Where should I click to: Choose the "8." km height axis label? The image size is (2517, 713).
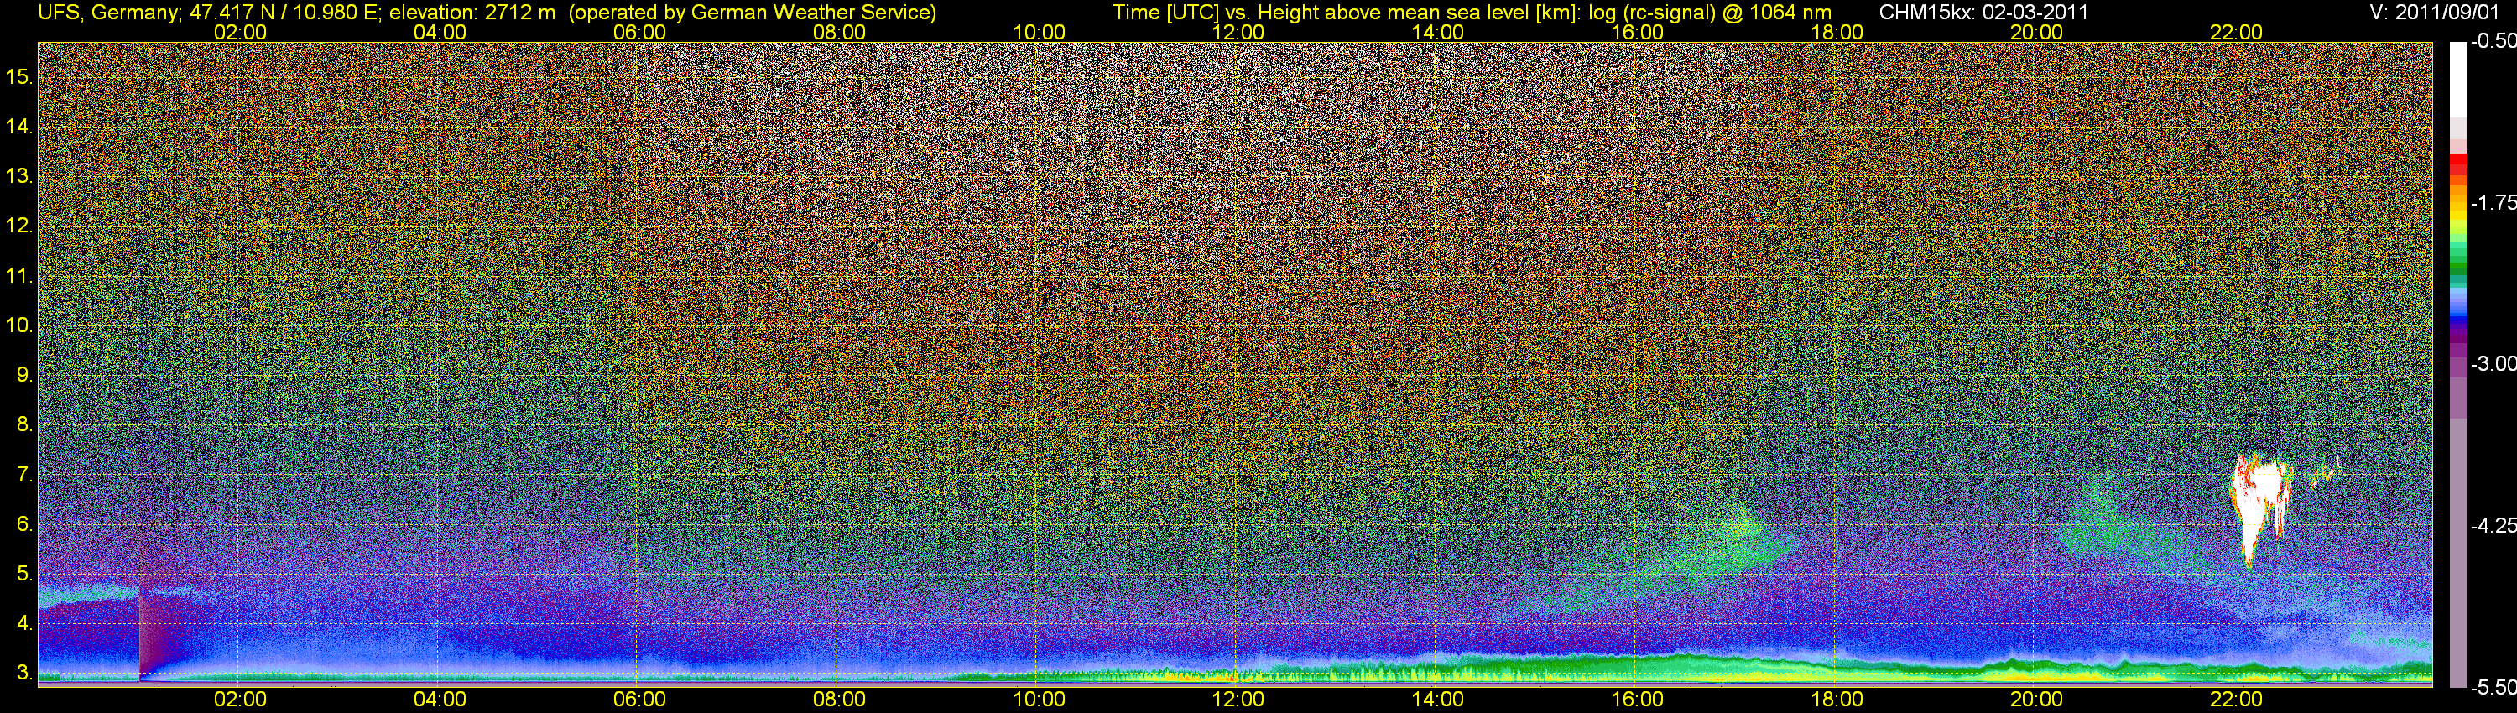point(25,425)
